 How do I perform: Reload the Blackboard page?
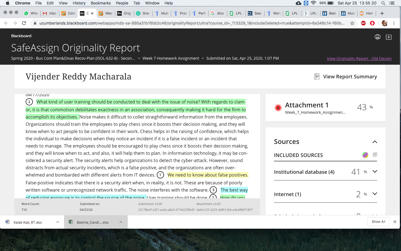pyautogui.click(x=24, y=23)
